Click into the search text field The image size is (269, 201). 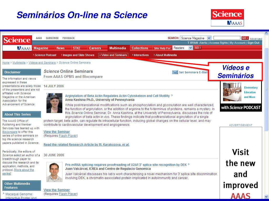[x=227, y=38]
